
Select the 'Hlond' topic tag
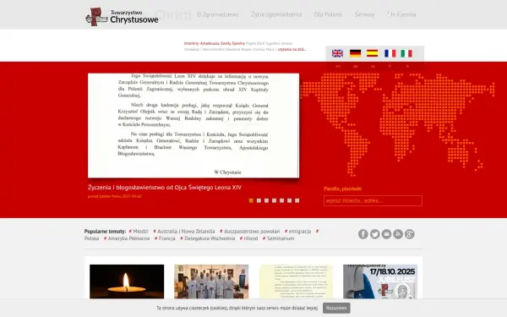(x=249, y=238)
